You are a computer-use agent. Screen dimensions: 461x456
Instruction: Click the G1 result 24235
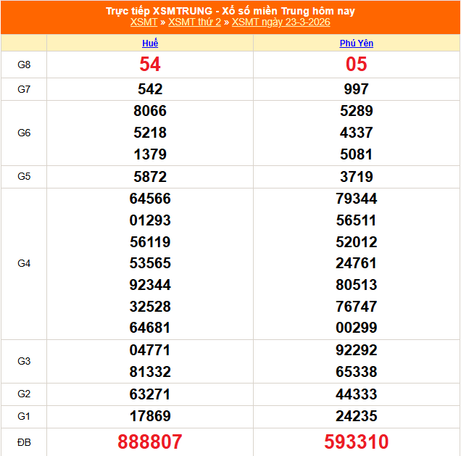pyautogui.click(x=357, y=416)
